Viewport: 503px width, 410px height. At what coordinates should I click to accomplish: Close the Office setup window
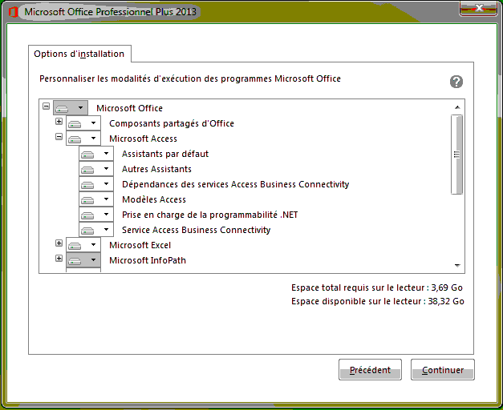coord(478,9)
